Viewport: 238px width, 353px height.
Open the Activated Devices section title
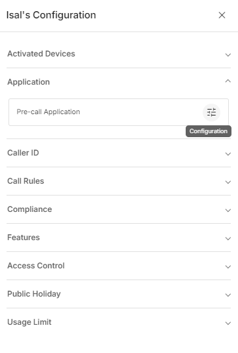pyautogui.click(x=41, y=54)
